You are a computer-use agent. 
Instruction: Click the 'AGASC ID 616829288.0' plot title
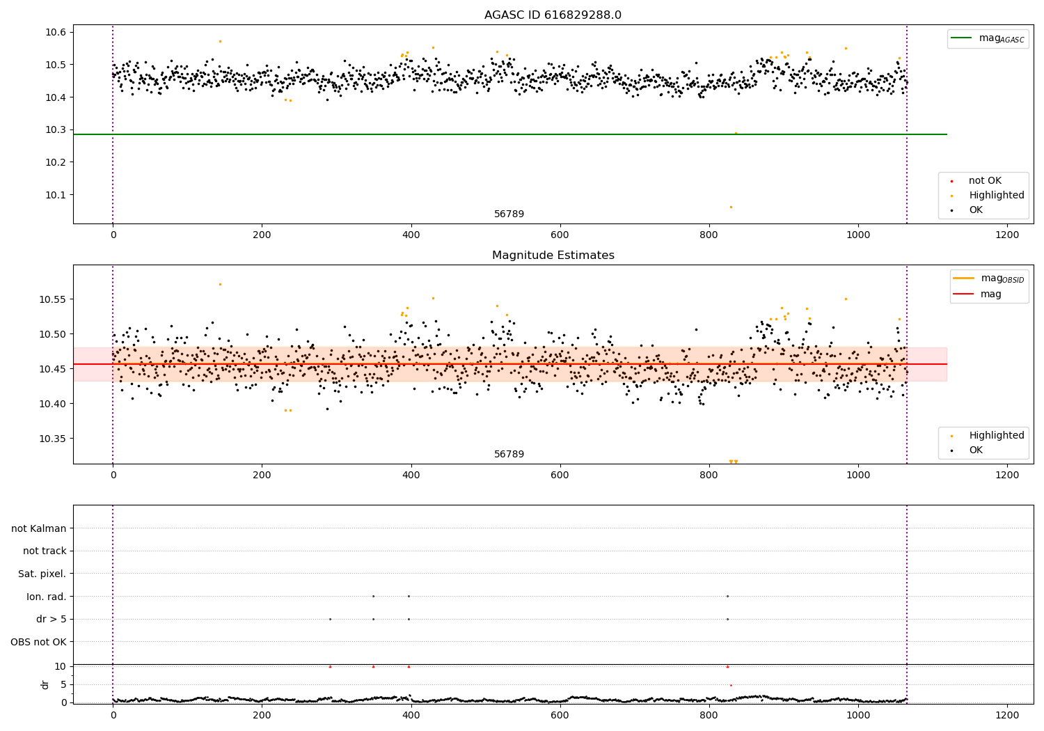[x=553, y=15]
